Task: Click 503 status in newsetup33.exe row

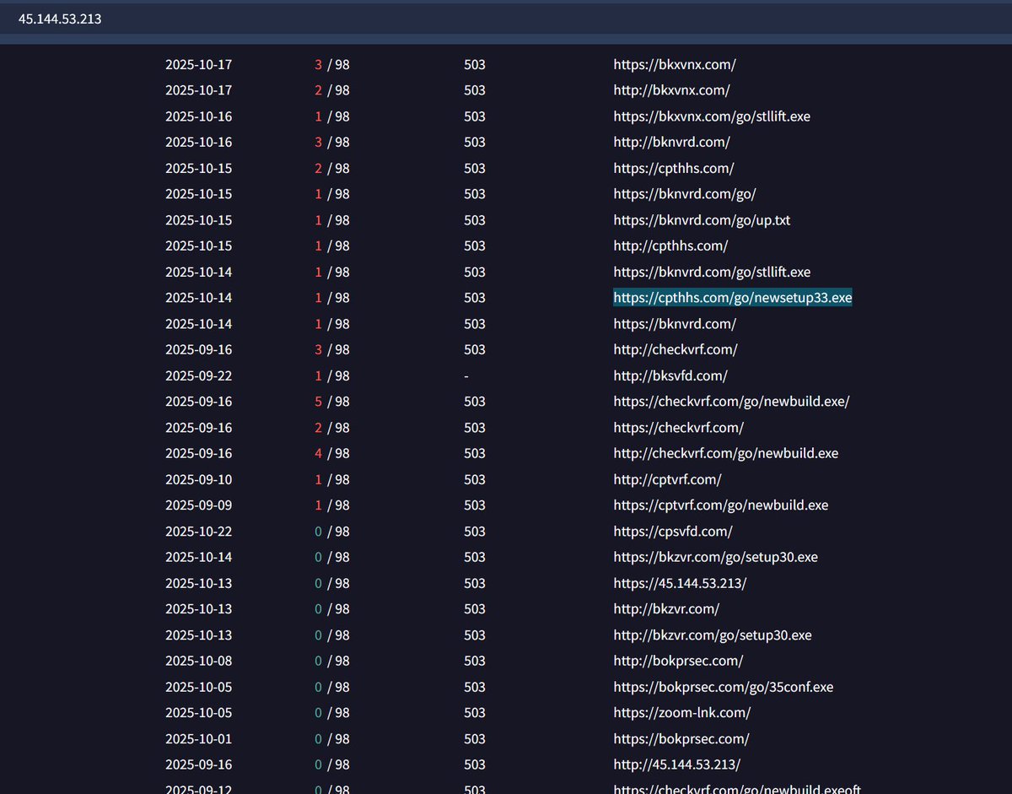Action: [x=475, y=298]
